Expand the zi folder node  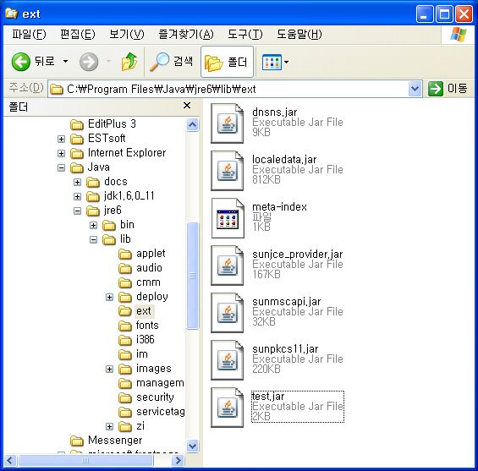click(109, 426)
